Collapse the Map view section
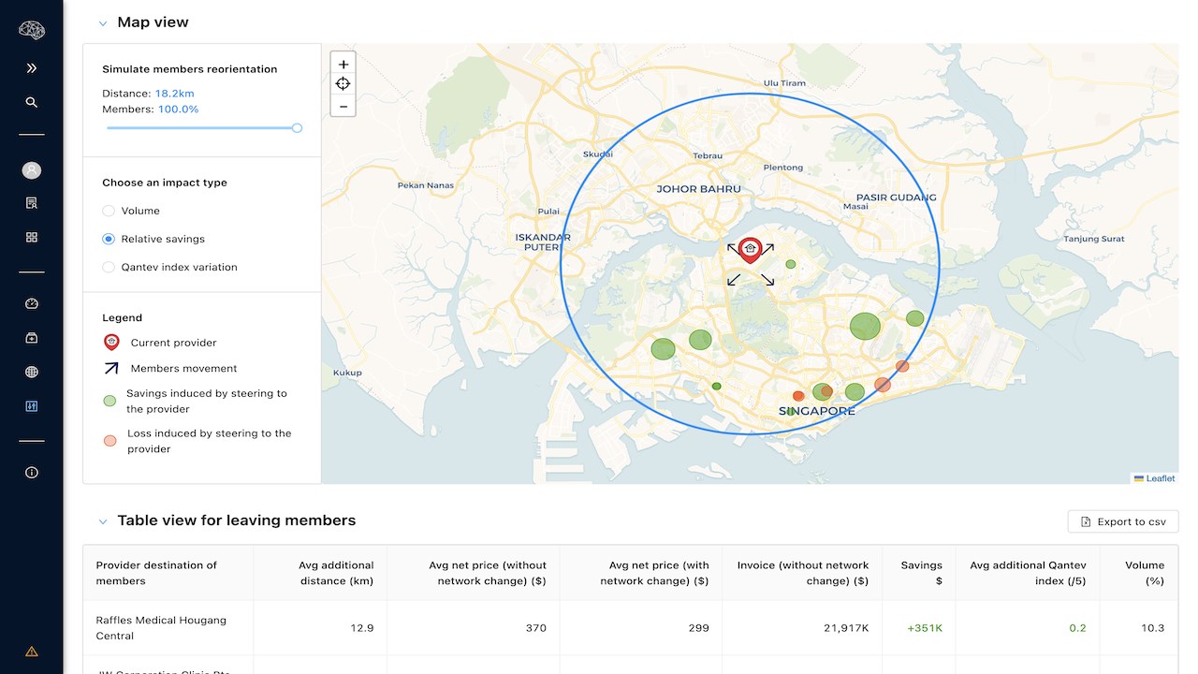This screenshot has width=1198, height=674. point(102,23)
